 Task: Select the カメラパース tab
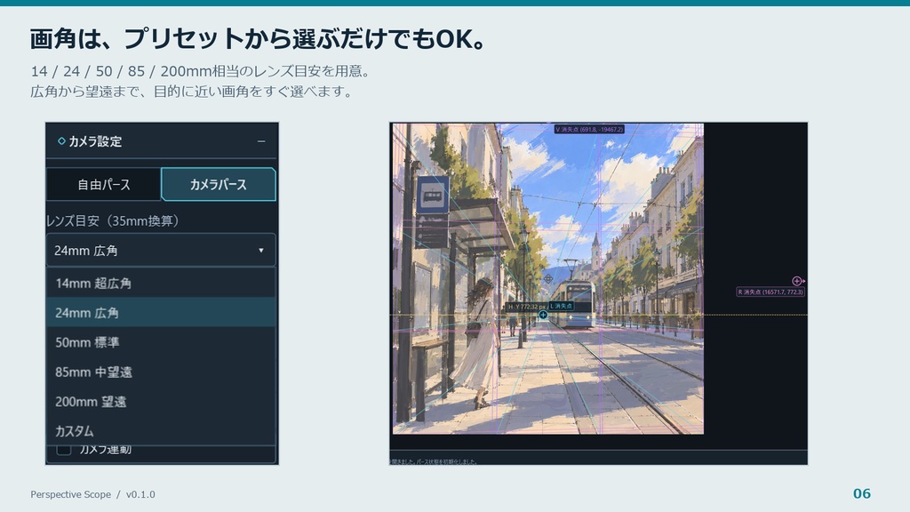coord(219,185)
